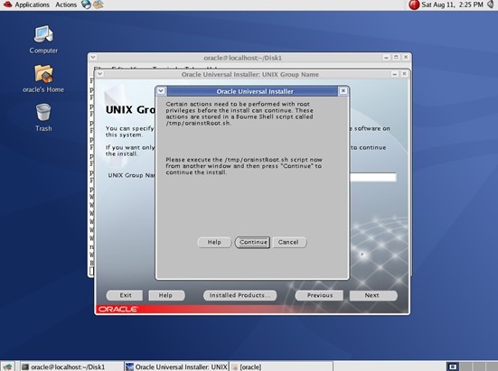The width and height of the screenshot is (498, 371).
Task: Close the UNIX Group Name installer window
Action: 404,74
